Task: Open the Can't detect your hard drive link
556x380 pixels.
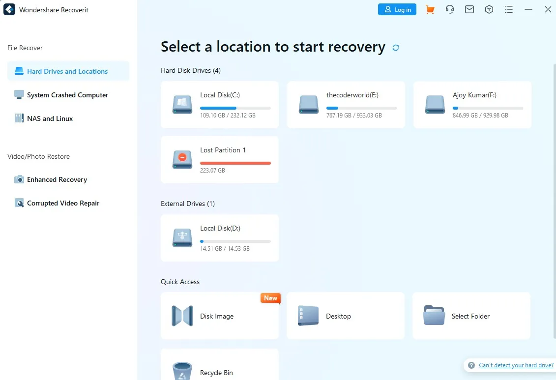Action: pos(515,365)
